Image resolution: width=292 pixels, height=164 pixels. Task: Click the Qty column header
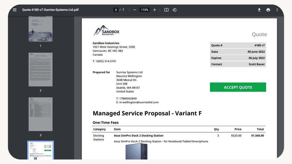click(216, 129)
